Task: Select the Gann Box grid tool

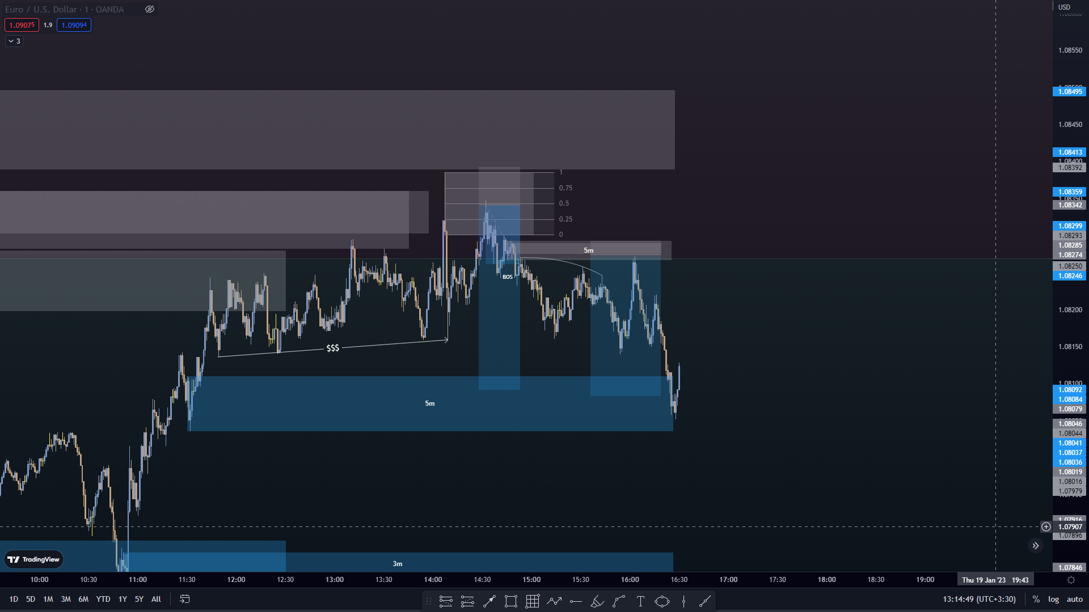Action: (x=532, y=601)
